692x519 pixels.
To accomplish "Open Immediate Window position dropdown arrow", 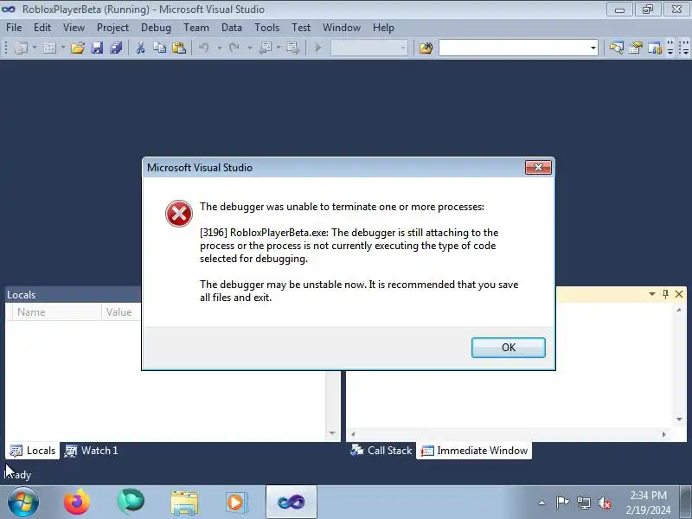I will pos(652,294).
